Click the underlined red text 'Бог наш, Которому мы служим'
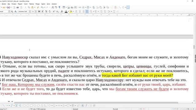 point(28,85)
